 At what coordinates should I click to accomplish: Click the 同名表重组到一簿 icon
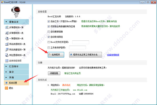click(7, 50)
